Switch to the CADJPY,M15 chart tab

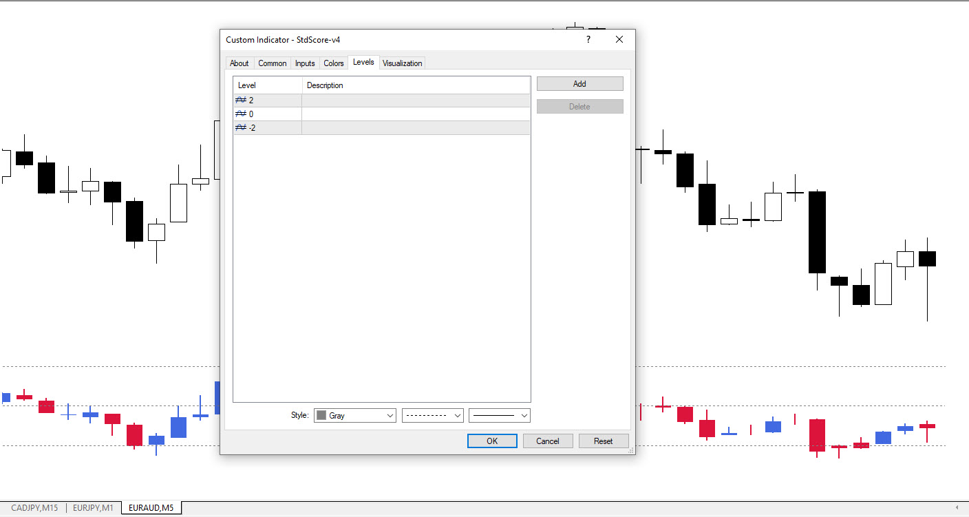(35, 508)
